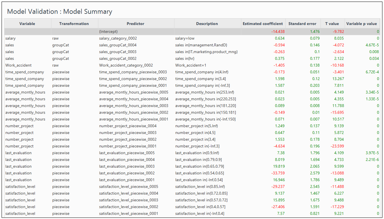Click the salary_category_0002 predictor cell

coord(118,38)
